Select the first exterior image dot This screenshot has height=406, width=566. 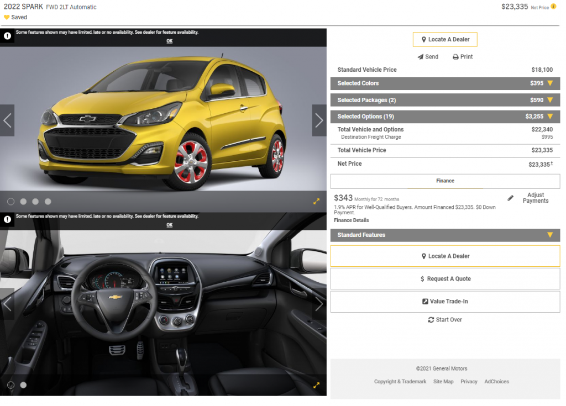click(11, 202)
